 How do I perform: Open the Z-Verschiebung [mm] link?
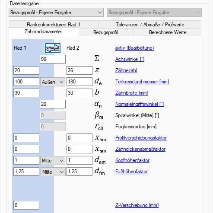click(x=137, y=205)
